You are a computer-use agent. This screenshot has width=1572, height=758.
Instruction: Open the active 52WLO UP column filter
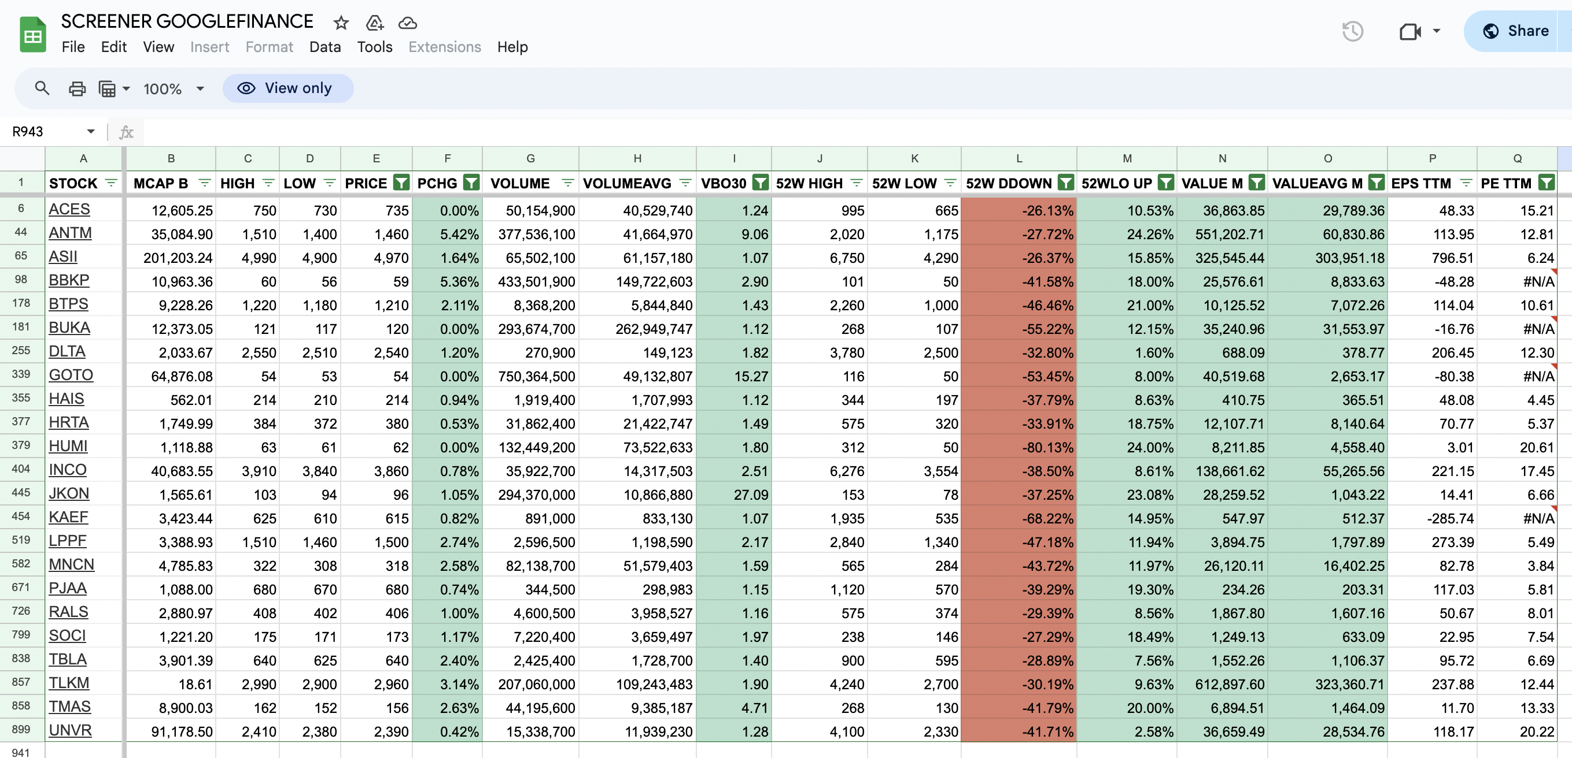tap(1165, 183)
